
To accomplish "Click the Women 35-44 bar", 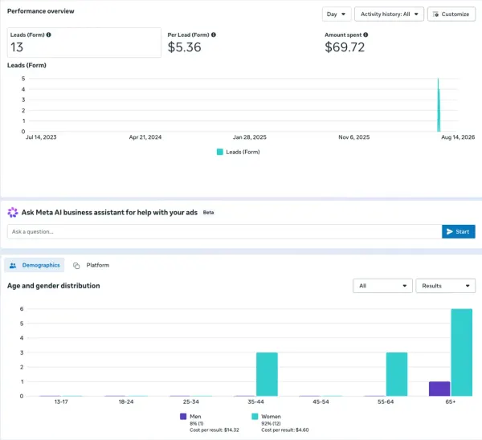I will [x=267, y=374].
